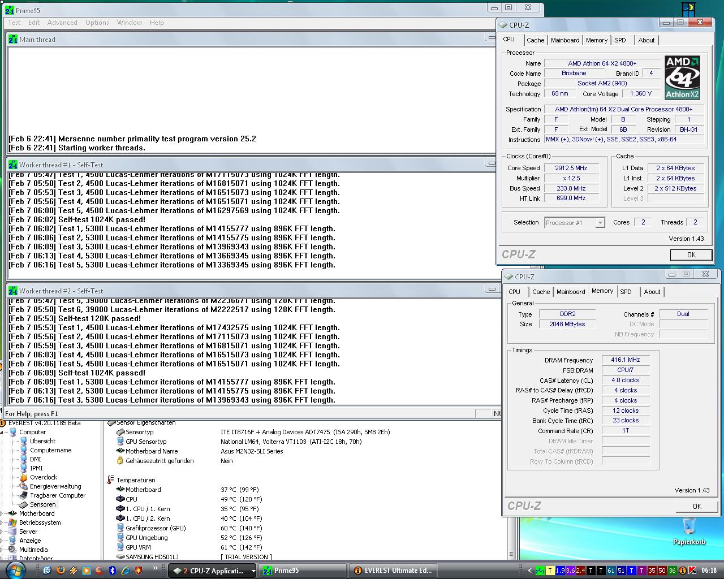The width and height of the screenshot is (724, 579).
Task: Click the Bluetooth icon in quick launch
Action: 112,571
